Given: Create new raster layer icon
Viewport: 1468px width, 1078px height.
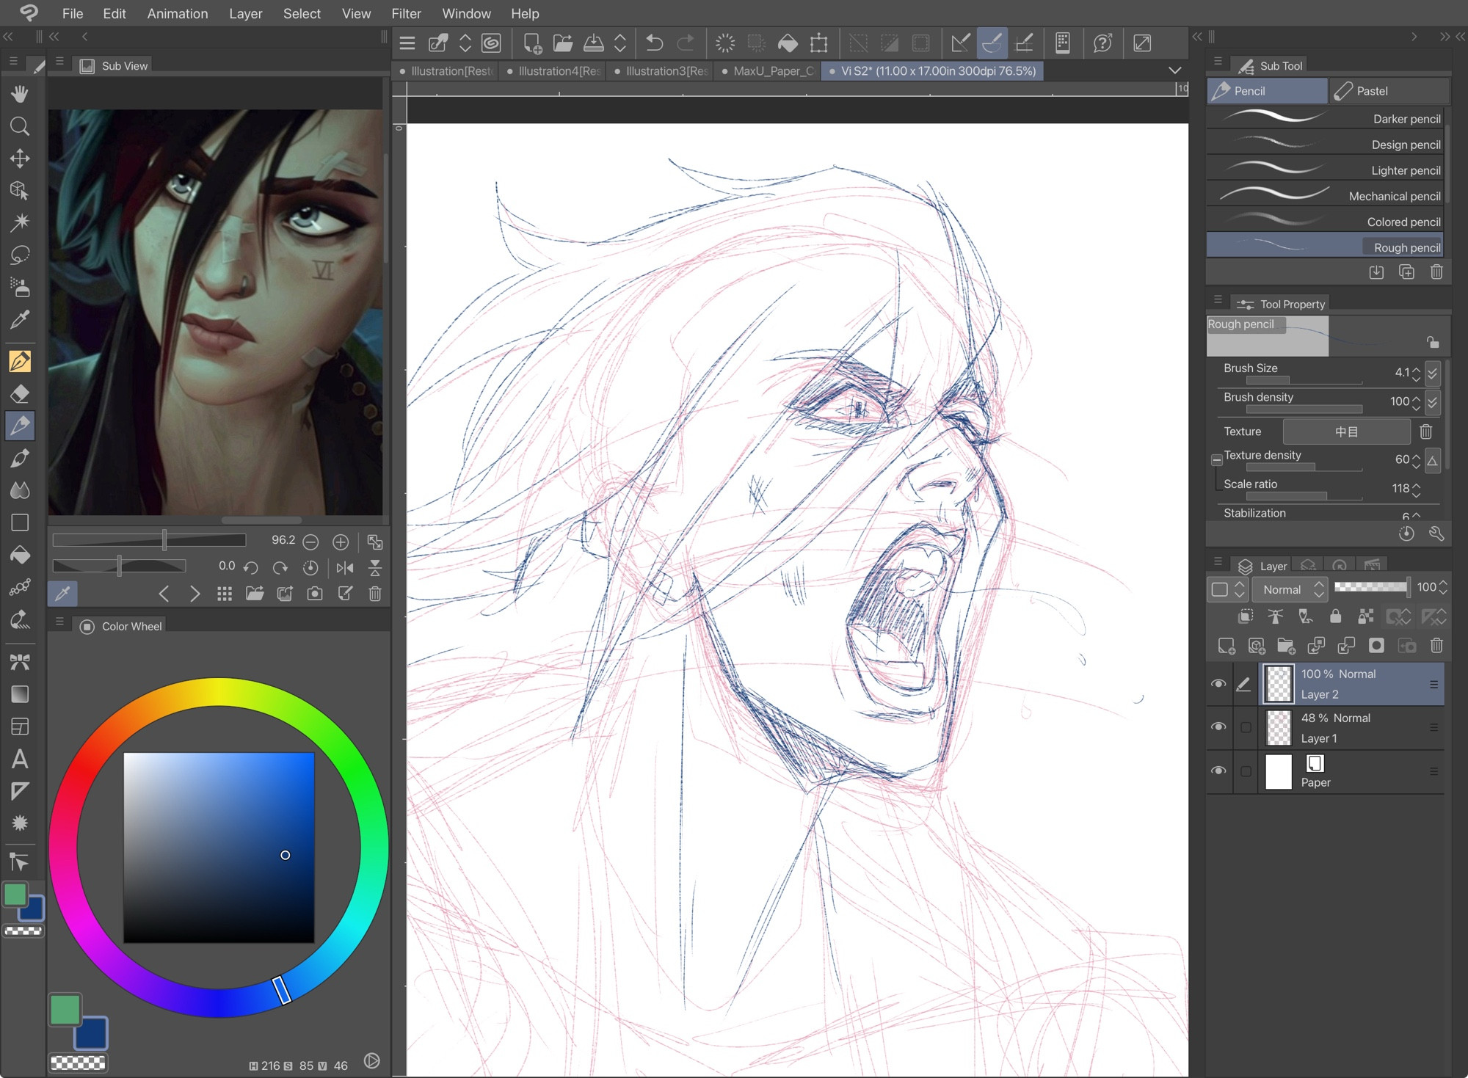Looking at the screenshot, I should coord(1227,646).
